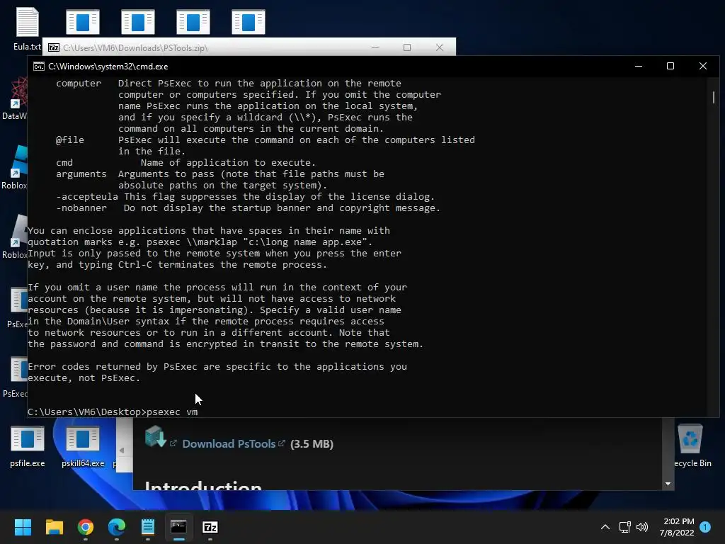This screenshot has width=725, height=544.
Task: Open Eula.txt desktop file
Action: (27, 28)
